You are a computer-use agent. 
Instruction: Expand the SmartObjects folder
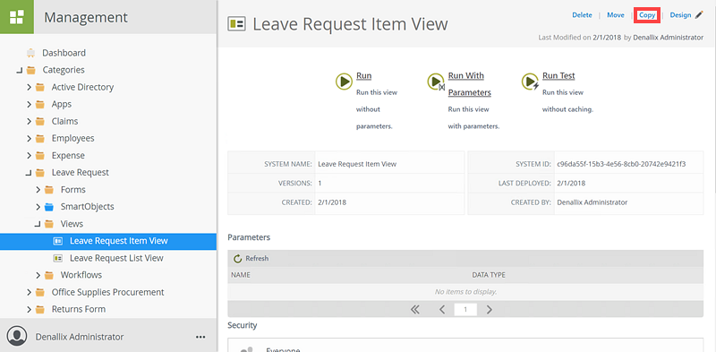coord(38,207)
